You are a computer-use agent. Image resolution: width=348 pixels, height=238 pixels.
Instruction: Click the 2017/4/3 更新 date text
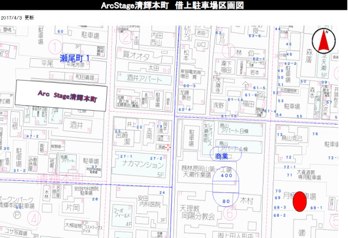17,18
